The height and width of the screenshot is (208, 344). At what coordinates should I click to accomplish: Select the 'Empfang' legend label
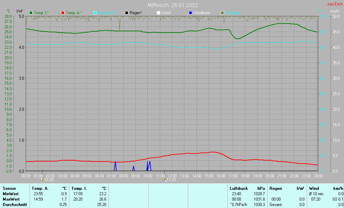(x=232, y=13)
